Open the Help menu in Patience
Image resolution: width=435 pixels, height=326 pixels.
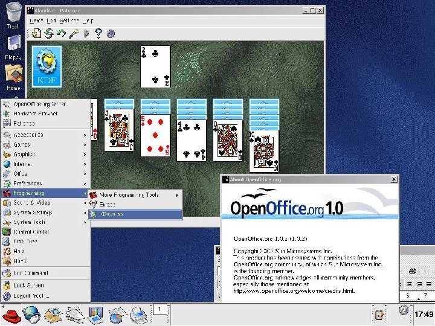click(88, 21)
